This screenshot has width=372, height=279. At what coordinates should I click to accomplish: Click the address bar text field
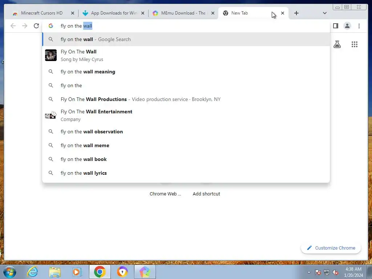pyautogui.click(x=186, y=26)
